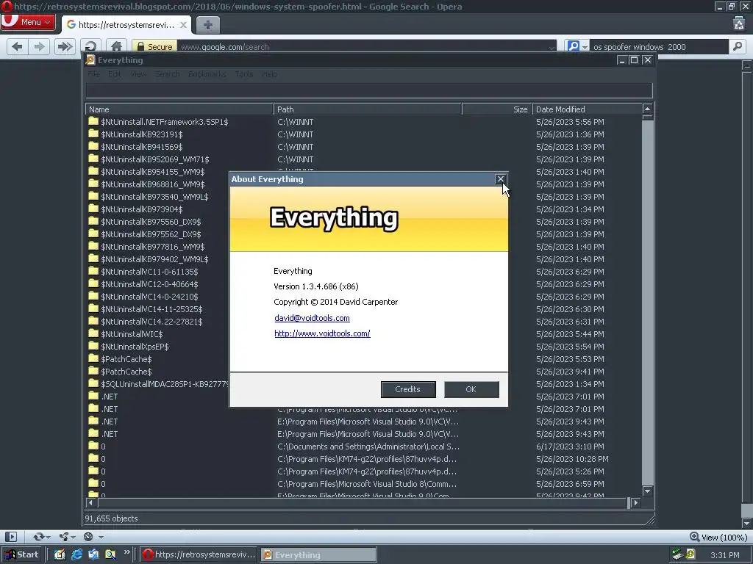Close the About Everything dialog
The width and height of the screenshot is (753, 564).
(500, 179)
